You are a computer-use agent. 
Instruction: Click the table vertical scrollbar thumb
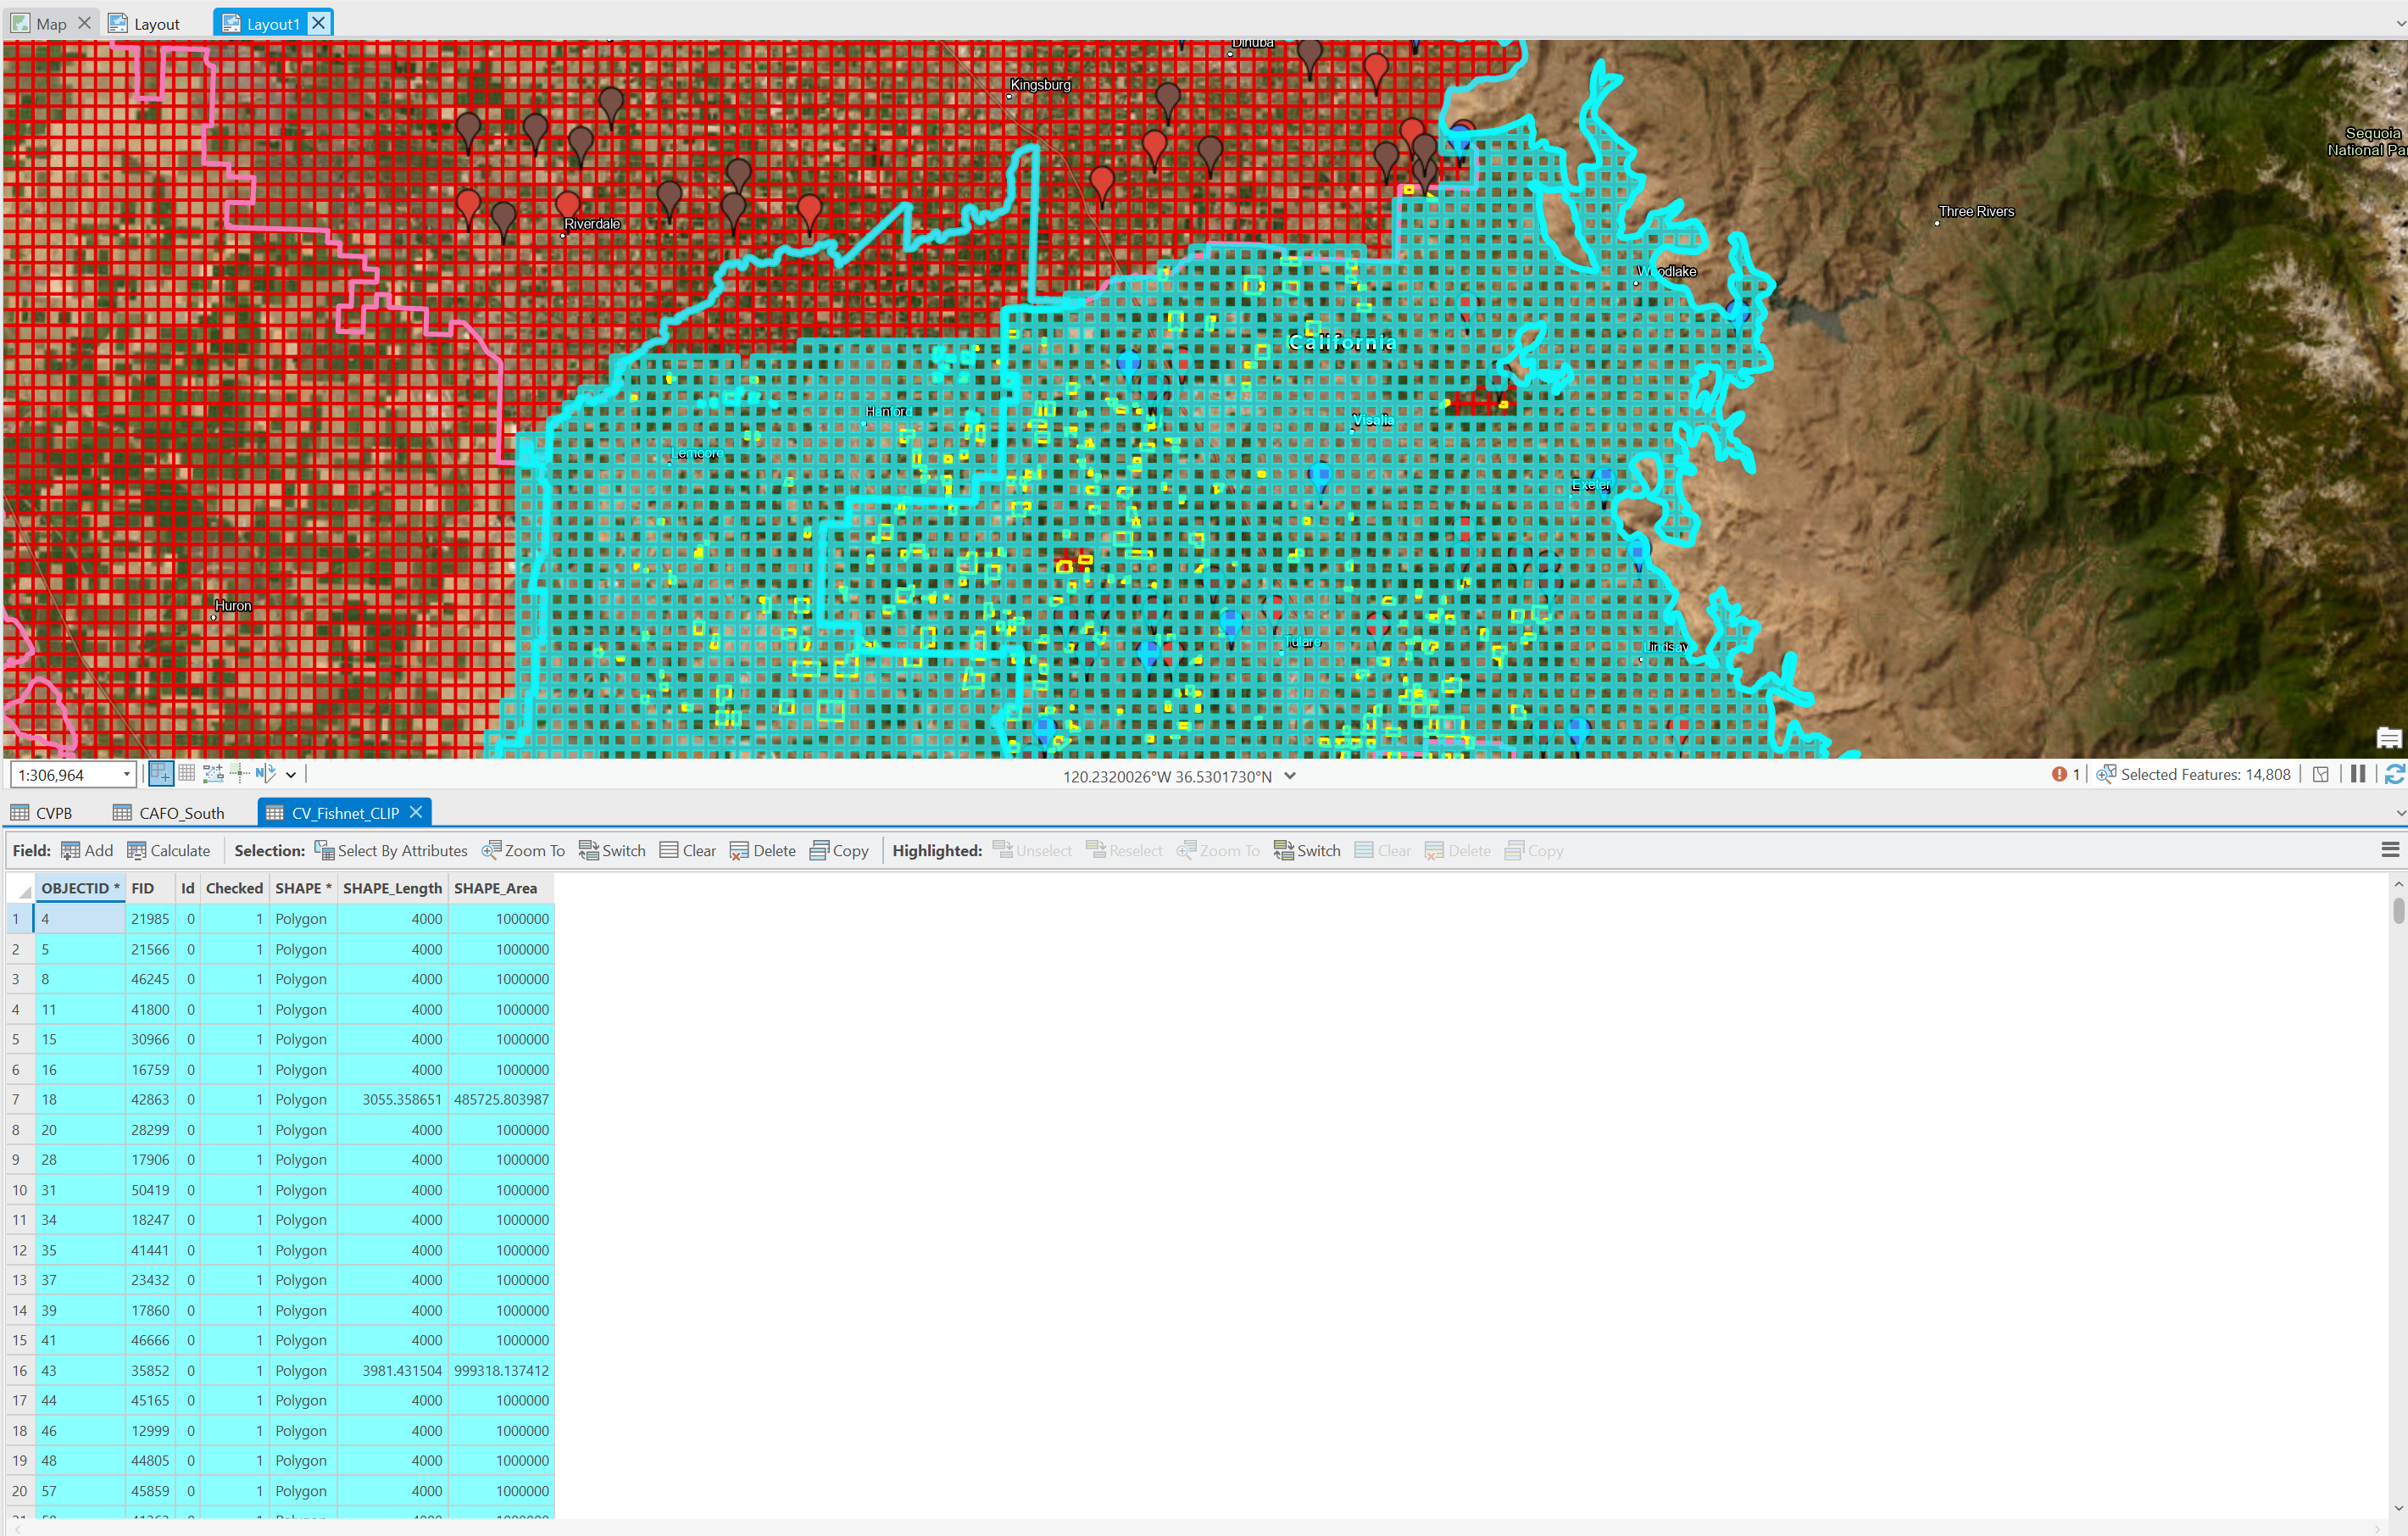click(x=2398, y=910)
